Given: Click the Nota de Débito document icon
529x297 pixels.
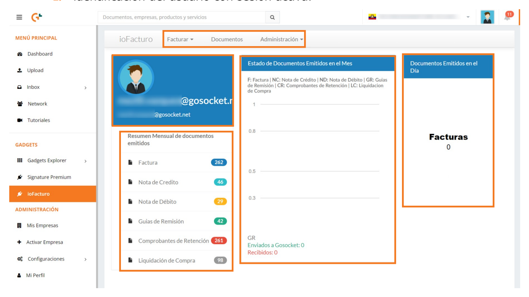Looking at the screenshot, I should (x=131, y=202).
